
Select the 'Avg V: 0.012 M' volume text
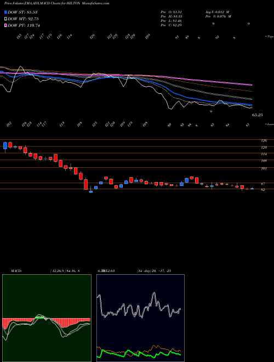(x=217, y=12)
